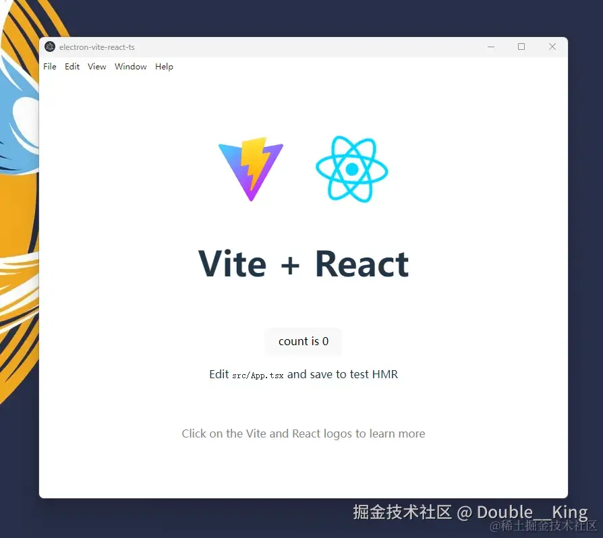603x538 pixels.
Task: Maximize the electron-vite-react-ts window
Action: [x=521, y=47]
